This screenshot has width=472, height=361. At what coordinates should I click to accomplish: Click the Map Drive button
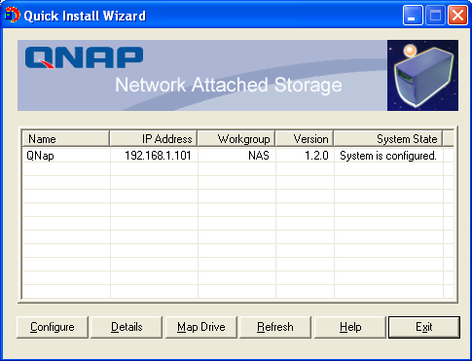point(201,327)
